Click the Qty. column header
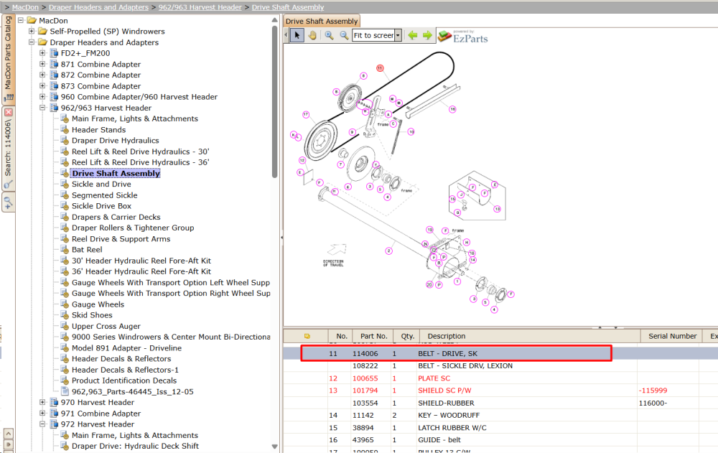Screen dimensions: 718x453 point(408,336)
